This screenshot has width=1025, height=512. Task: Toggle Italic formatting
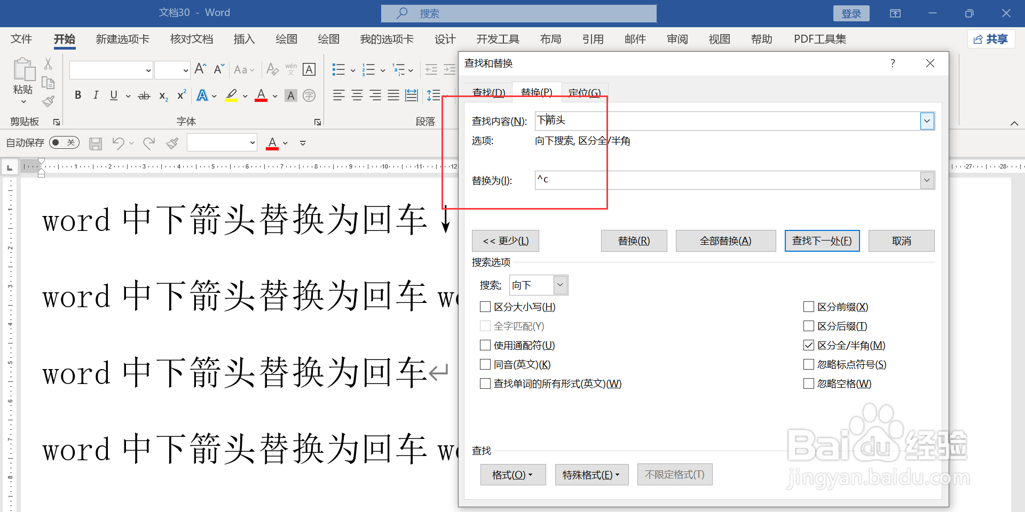click(x=96, y=95)
